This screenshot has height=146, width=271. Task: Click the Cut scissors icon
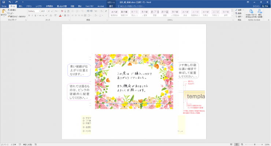[x=9, y=10]
